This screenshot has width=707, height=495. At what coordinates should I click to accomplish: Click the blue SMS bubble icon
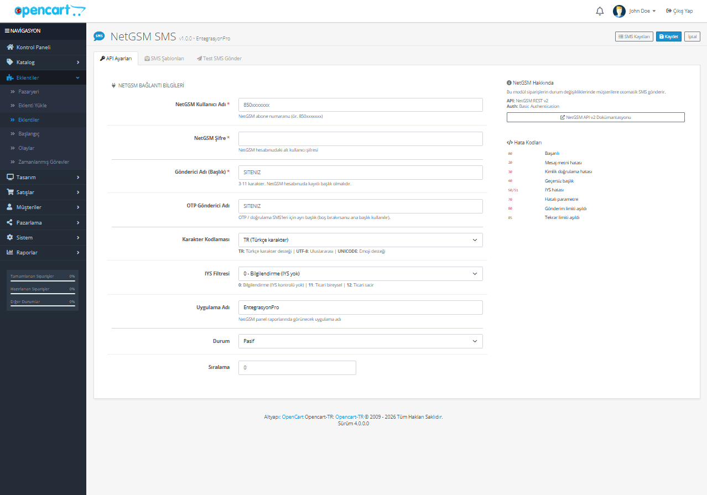[99, 37]
